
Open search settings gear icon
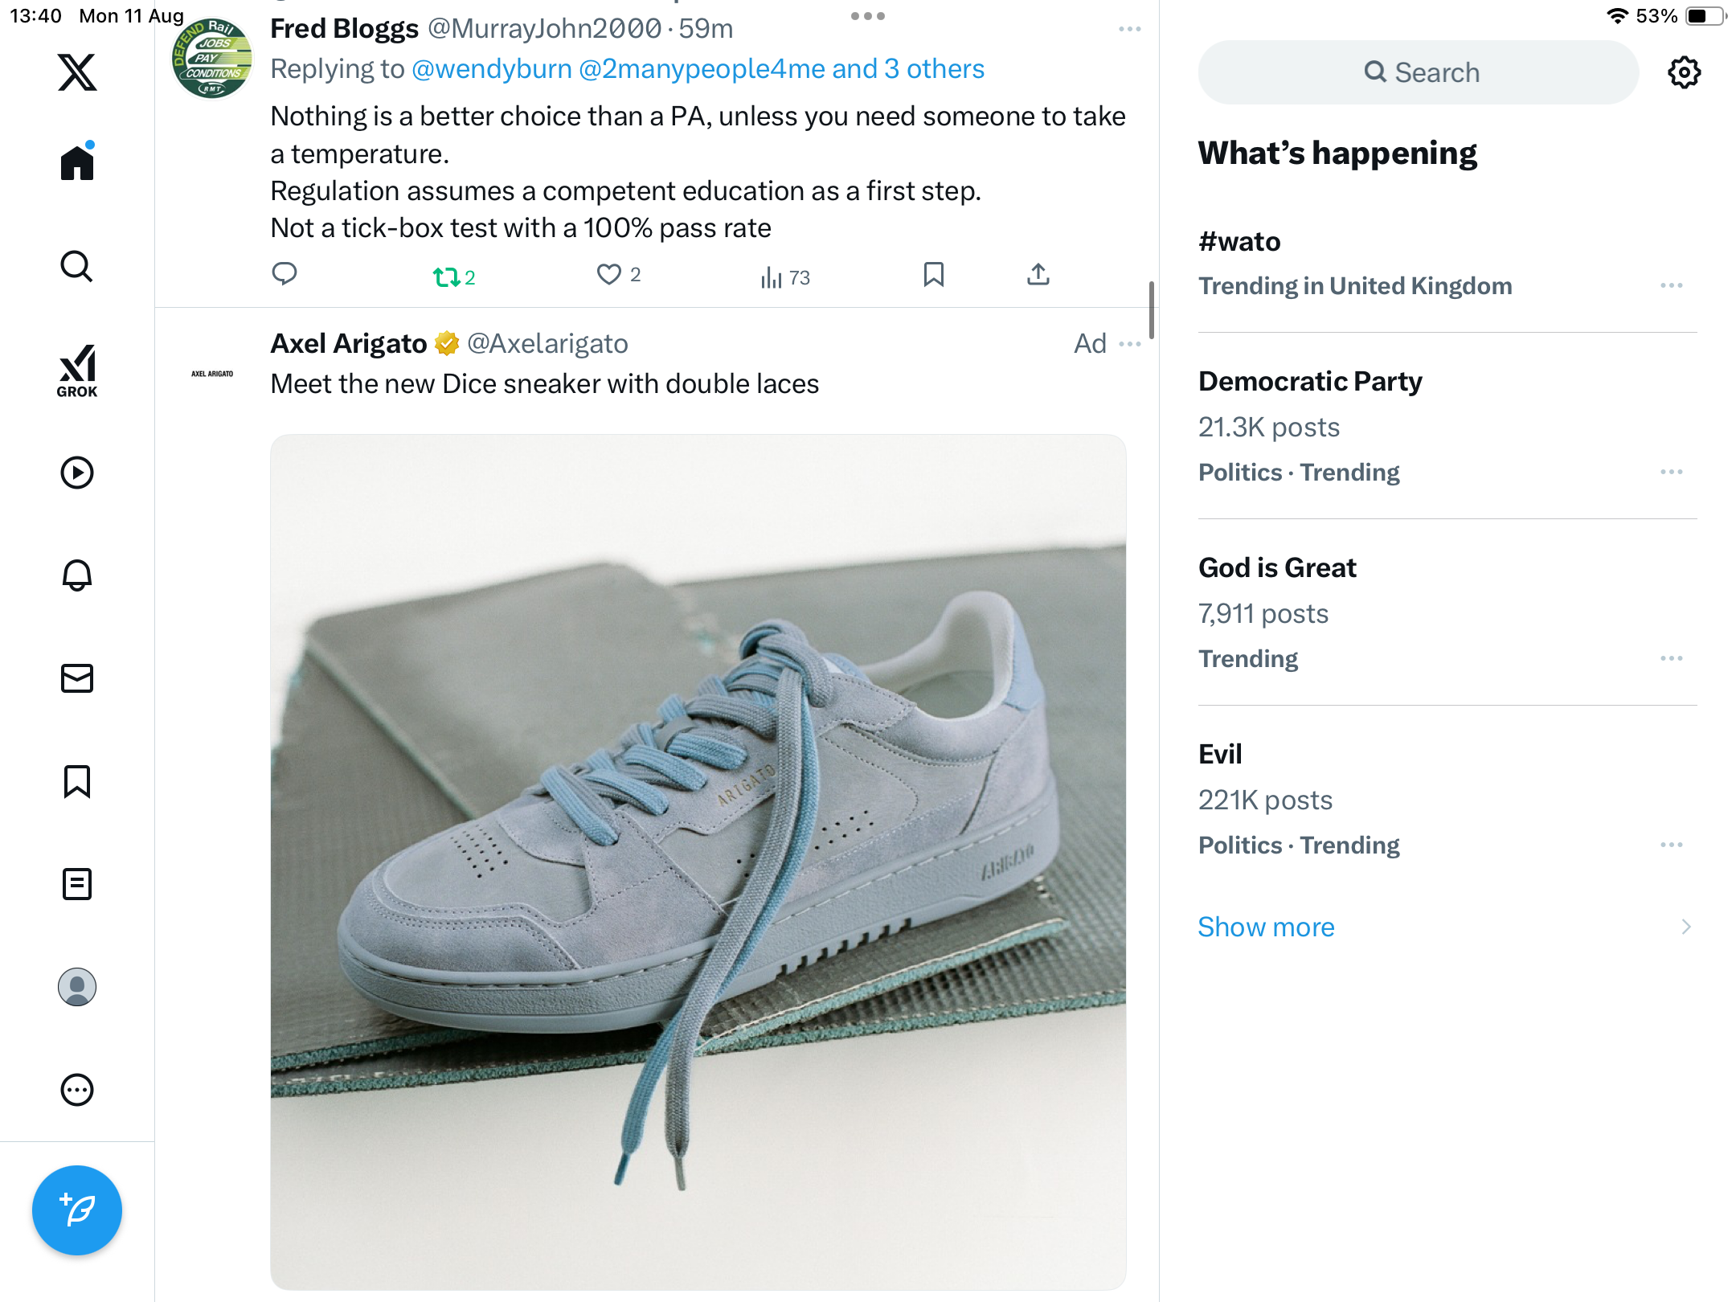[x=1684, y=72]
